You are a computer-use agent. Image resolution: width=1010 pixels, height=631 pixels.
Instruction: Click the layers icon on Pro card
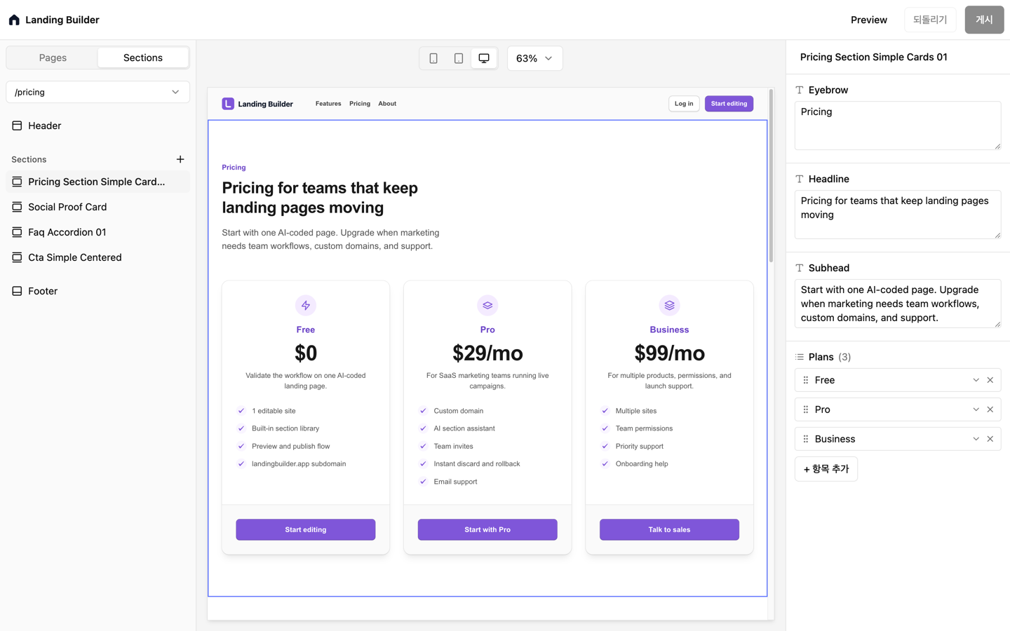coord(487,306)
